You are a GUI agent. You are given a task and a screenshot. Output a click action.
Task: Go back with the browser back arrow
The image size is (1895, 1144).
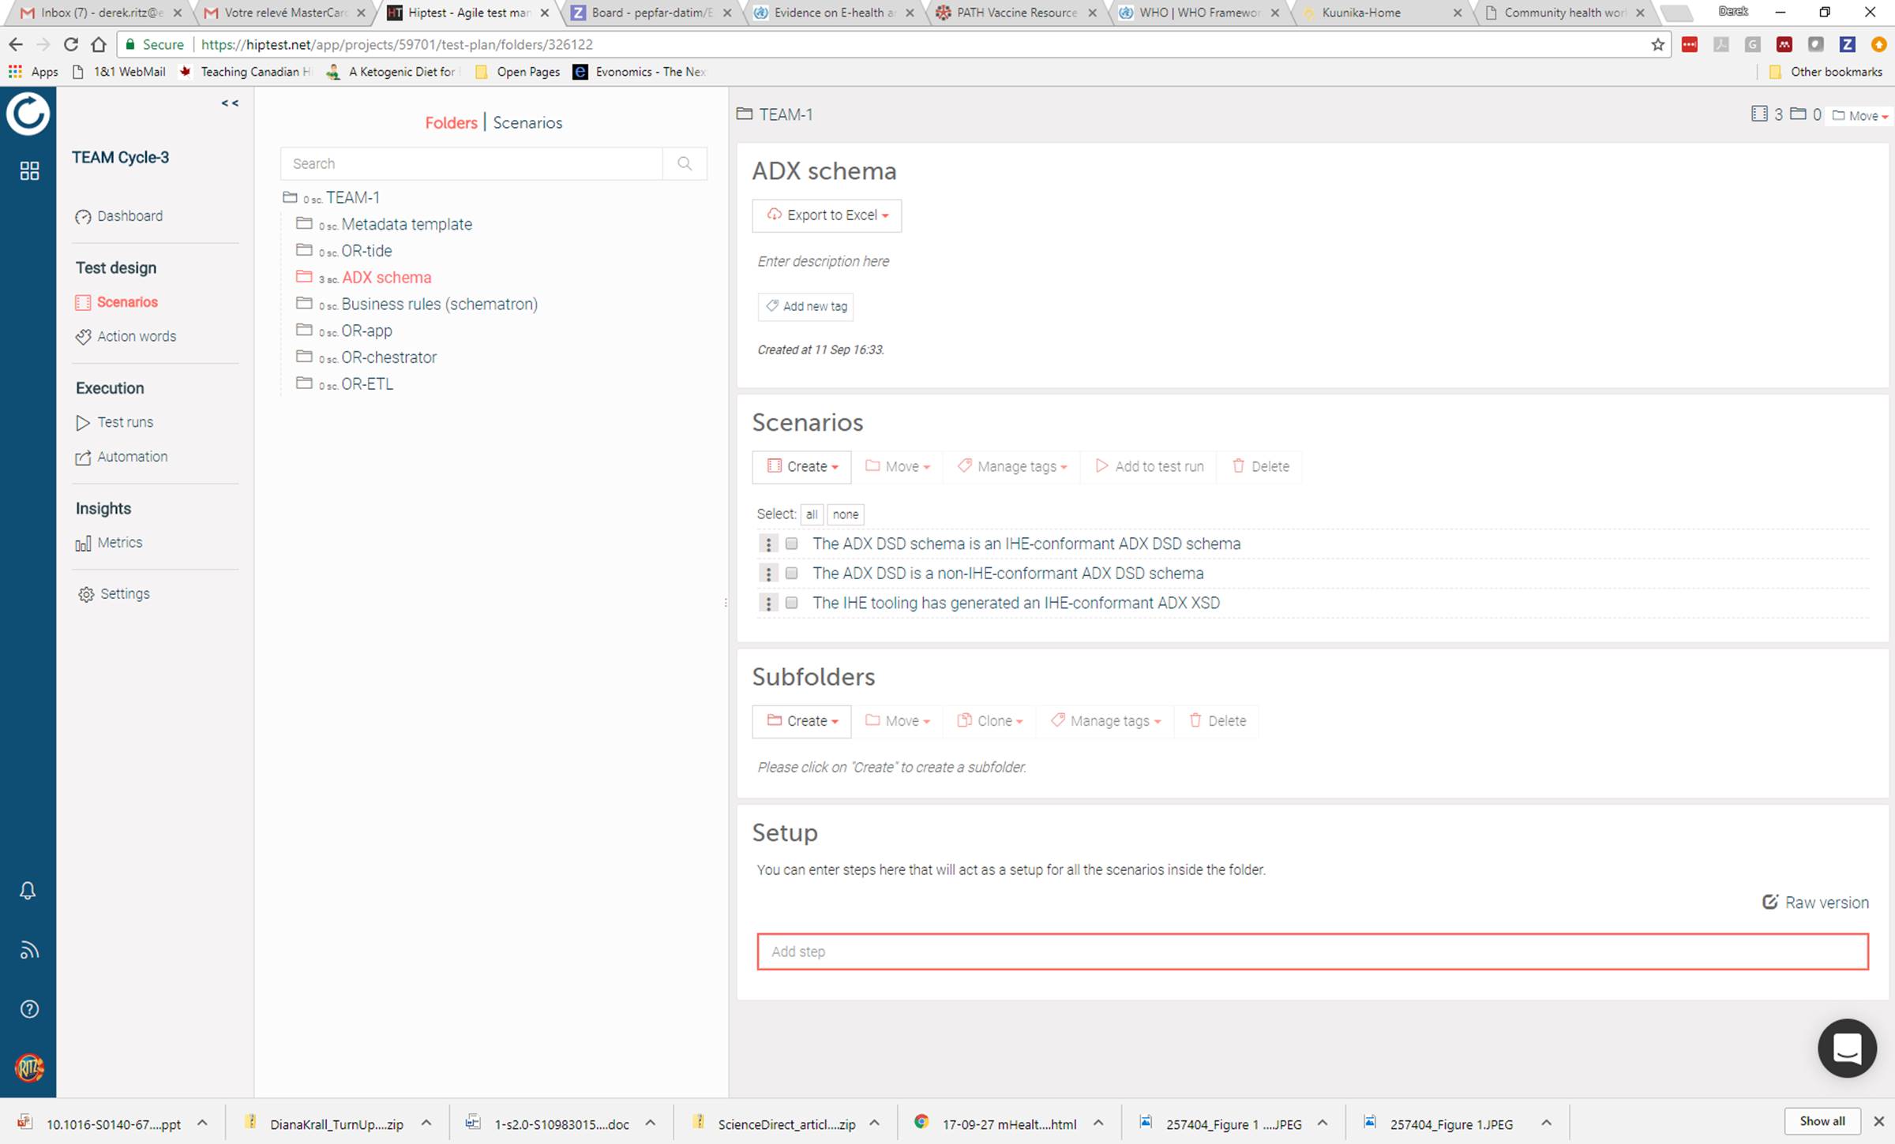(16, 44)
